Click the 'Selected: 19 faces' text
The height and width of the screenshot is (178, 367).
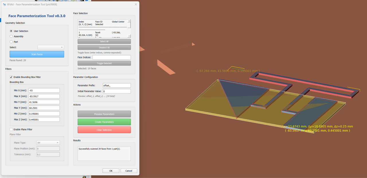coord(87,69)
